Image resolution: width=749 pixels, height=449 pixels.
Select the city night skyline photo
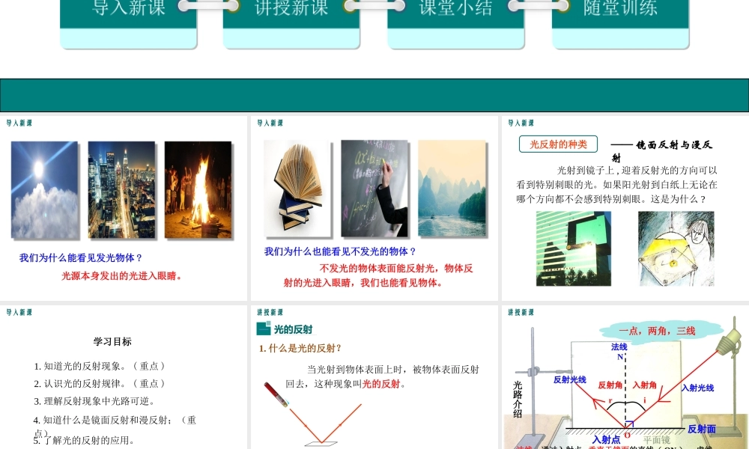pos(122,189)
